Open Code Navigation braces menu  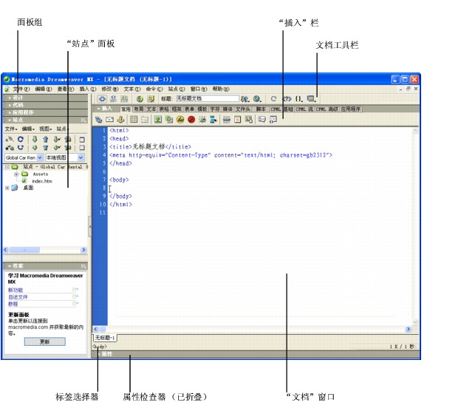point(298,99)
